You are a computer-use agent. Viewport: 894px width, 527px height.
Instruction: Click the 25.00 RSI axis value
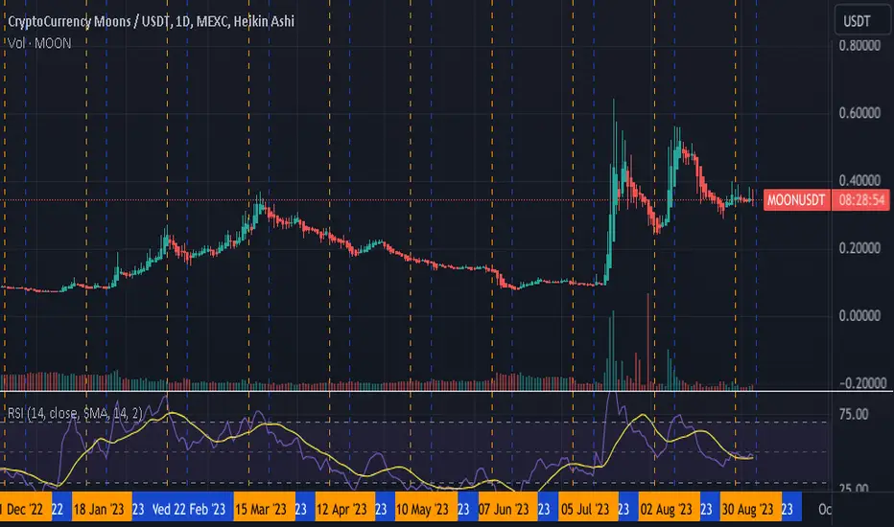[x=854, y=489]
